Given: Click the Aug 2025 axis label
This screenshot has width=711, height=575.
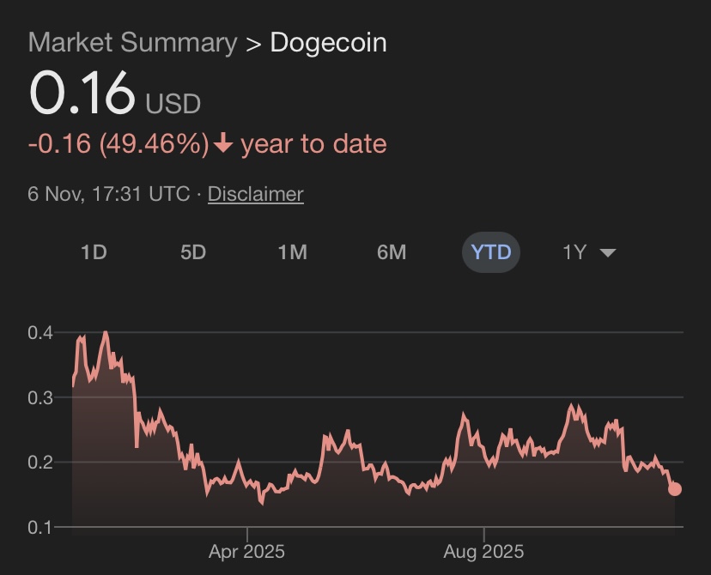Looking at the screenshot, I should coord(483,551).
